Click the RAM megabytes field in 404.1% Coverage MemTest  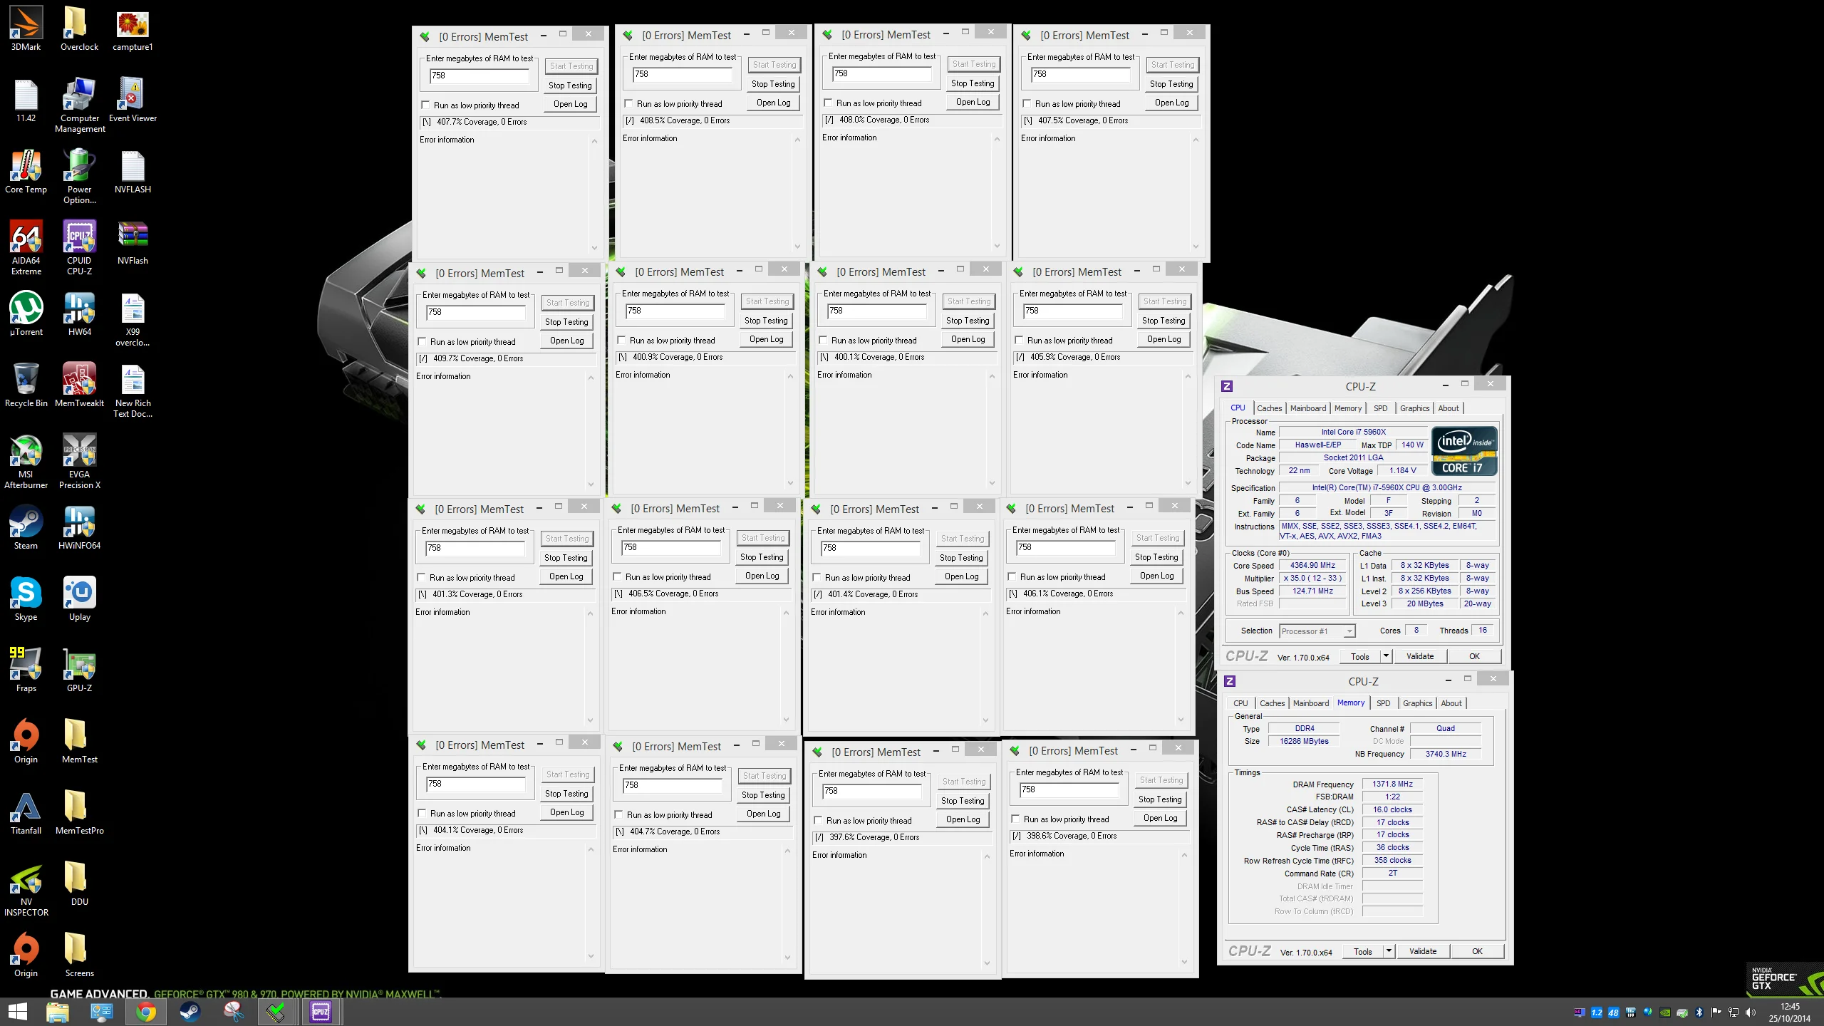(x=476, y=784)
